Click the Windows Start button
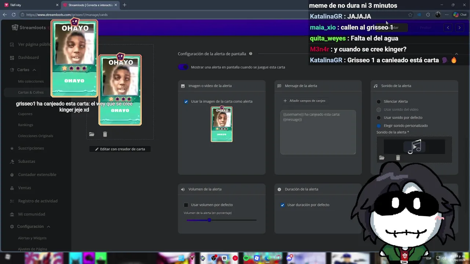Viewport: 470px width, 264px height. (x=181, y=258)
